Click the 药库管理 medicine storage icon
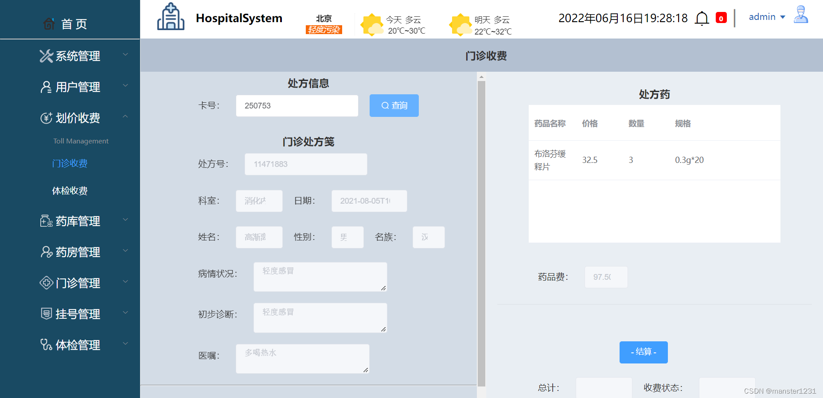 tap(46, 221)
